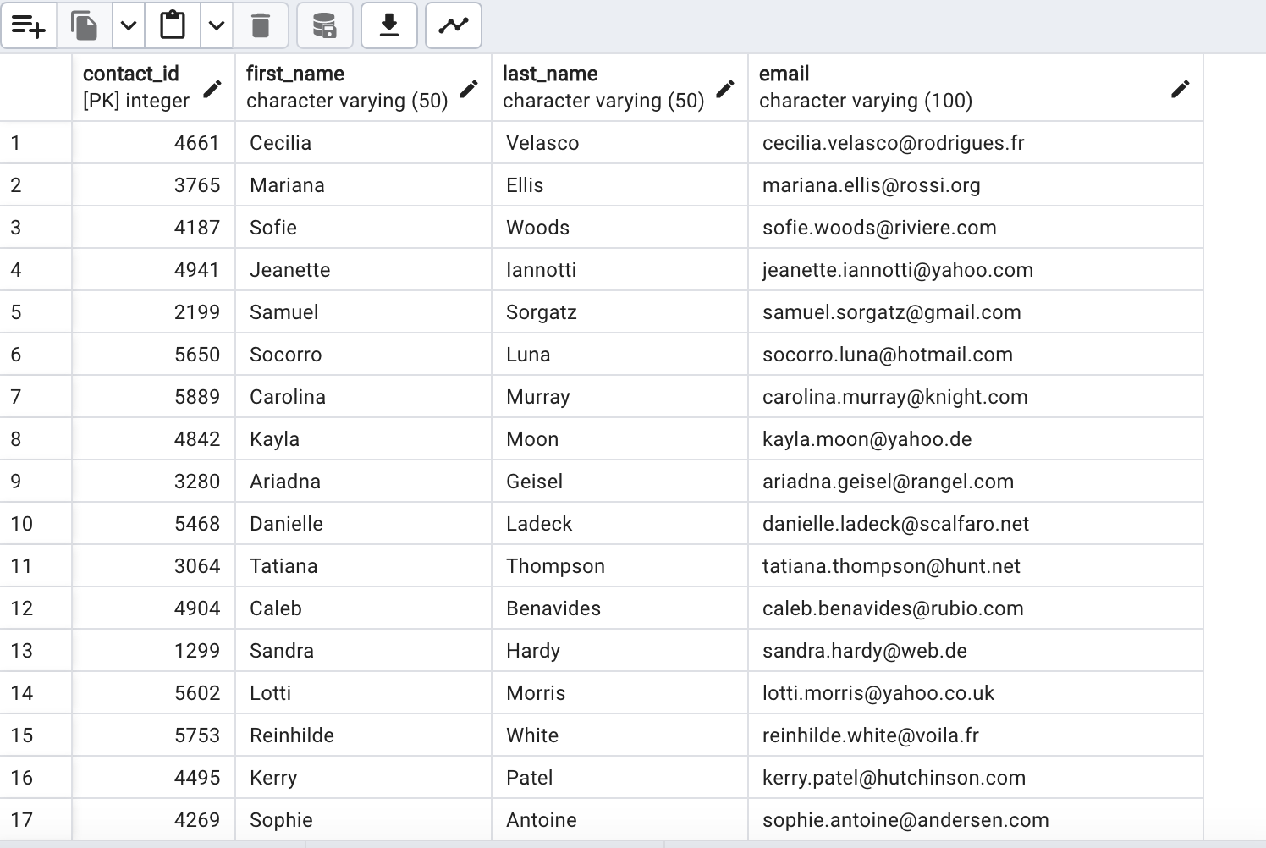1266x848 pixels.
Task: Edit the contact_id column pencil icon
Action: 212,88
